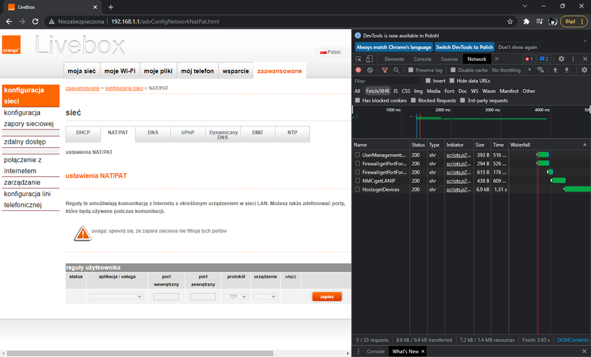Open the Console tab in DevTools
The height and width of the screenshot is (357, 591).
tap(422, 59)
